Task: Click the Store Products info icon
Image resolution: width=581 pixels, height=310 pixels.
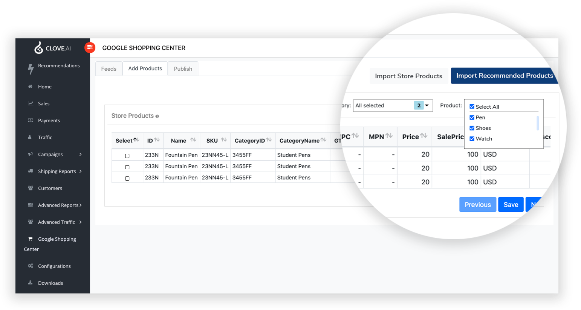Action: [x=157, y=116]
